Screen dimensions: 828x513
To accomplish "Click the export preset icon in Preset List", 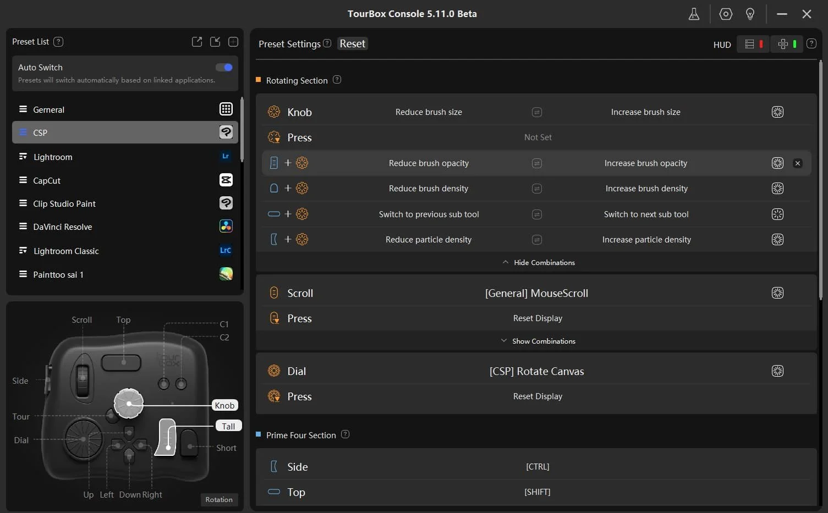I will click(x=197, y=42).
